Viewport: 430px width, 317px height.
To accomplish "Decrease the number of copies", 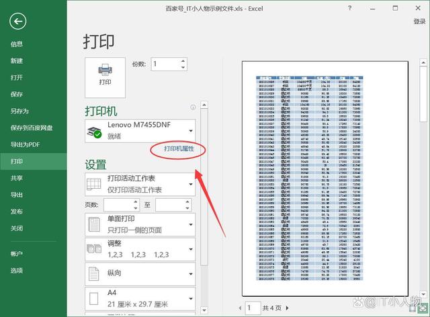I will [x=182, y=67].
